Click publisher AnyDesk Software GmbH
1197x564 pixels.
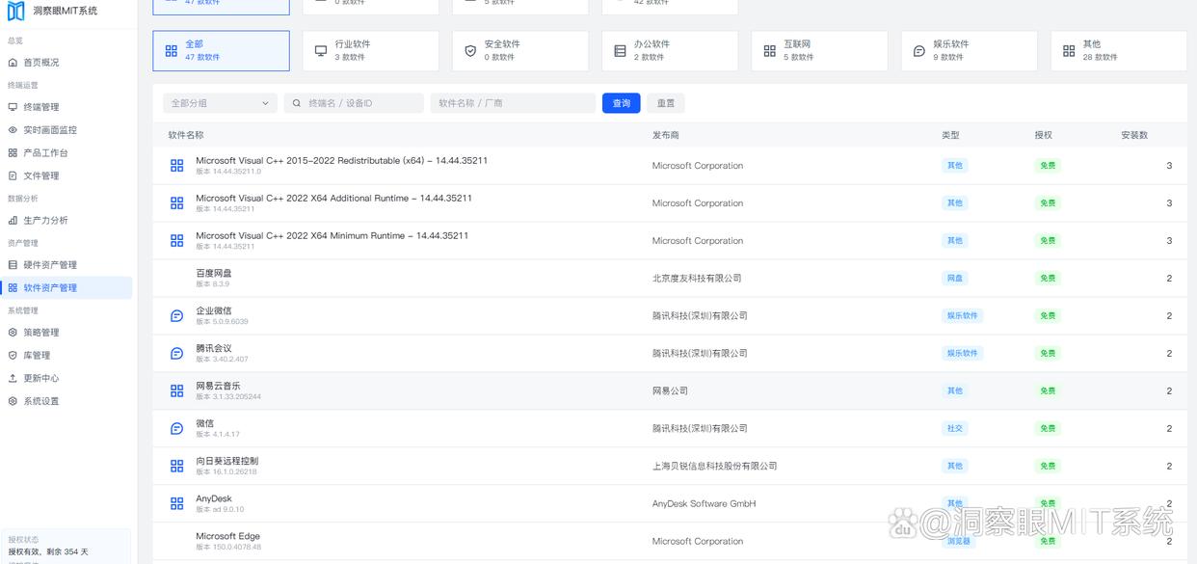pyautogui.click(x=704, y=503)
